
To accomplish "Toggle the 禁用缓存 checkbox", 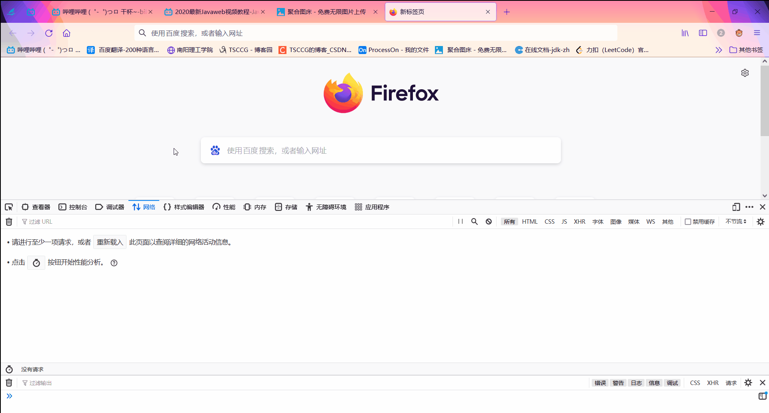I will [x=688, y=222].
